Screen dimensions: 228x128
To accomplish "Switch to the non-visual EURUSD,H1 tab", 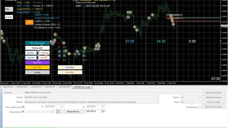I will [x=50, y=87].
